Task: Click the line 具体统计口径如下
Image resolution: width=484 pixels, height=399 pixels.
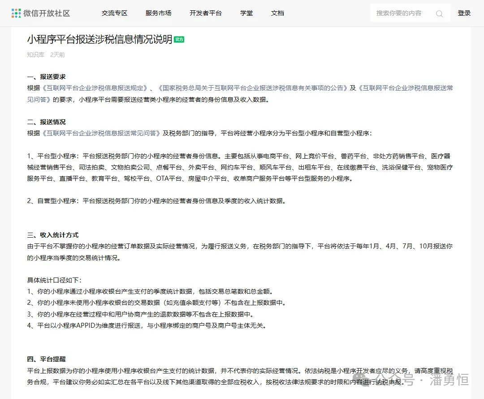Action: coord(54,280)
